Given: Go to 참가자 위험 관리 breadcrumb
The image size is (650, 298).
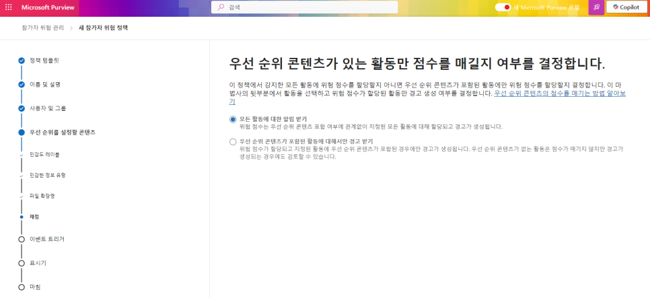Looking at the screenshot, I should [x=42, y=28].
